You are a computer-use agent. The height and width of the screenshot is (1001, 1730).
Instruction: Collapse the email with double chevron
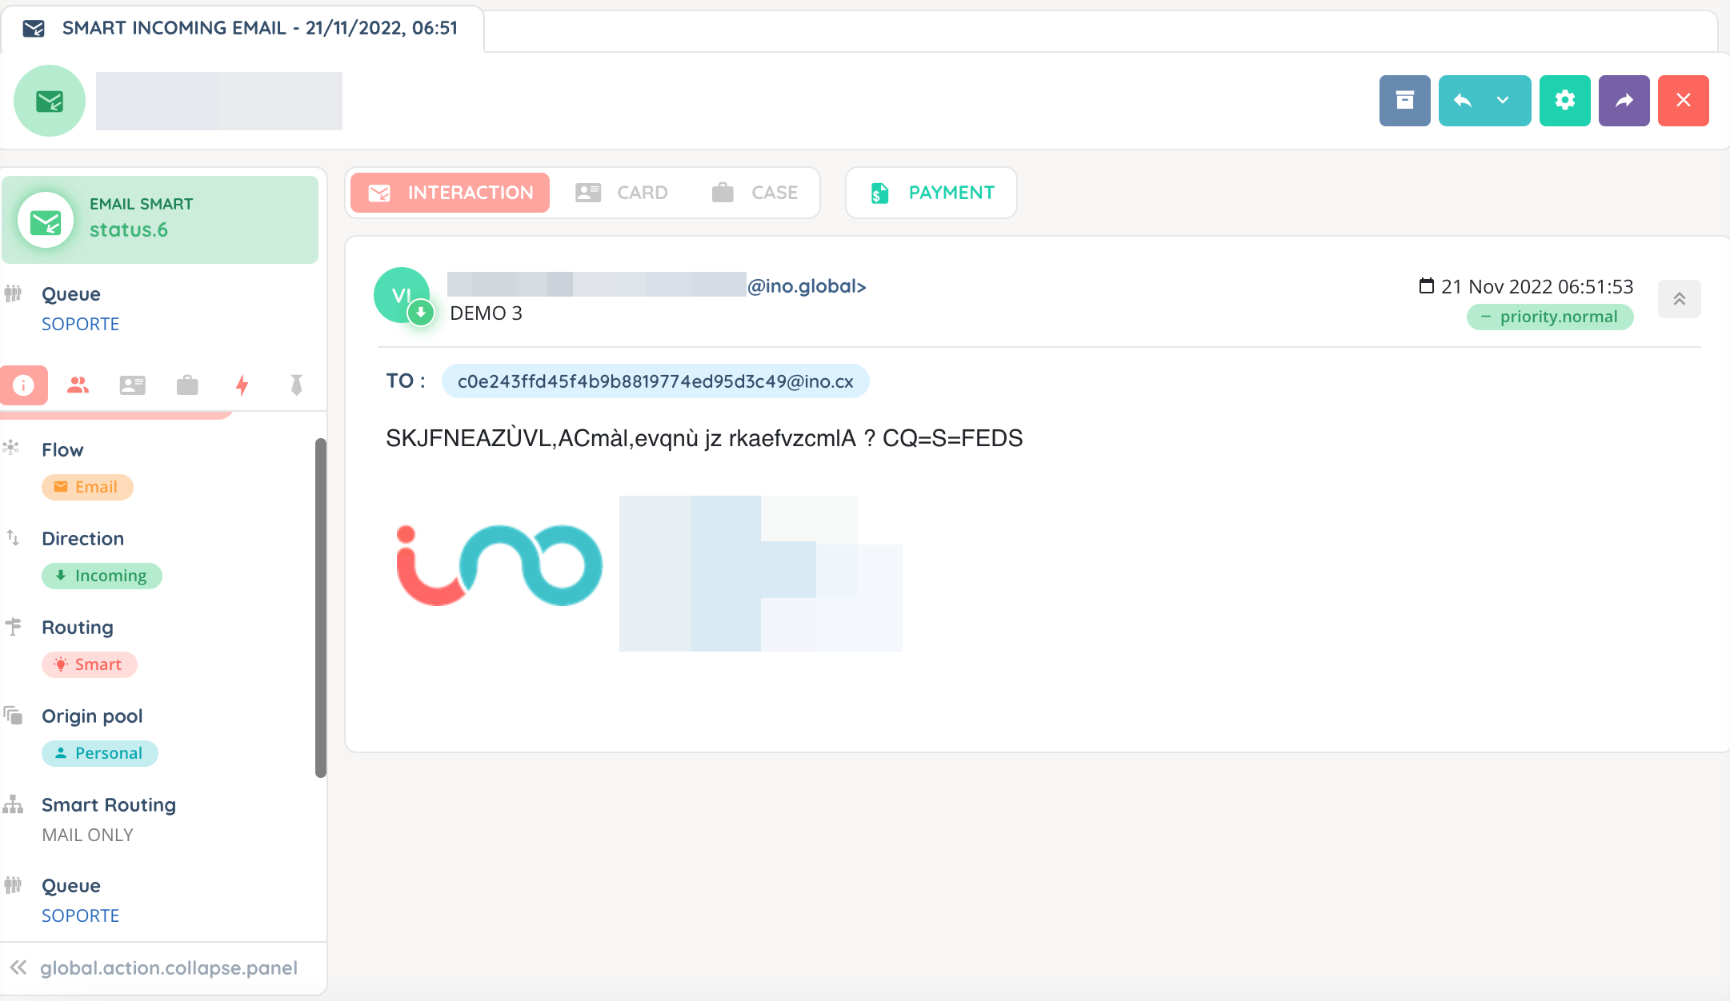coord(1679,299)
